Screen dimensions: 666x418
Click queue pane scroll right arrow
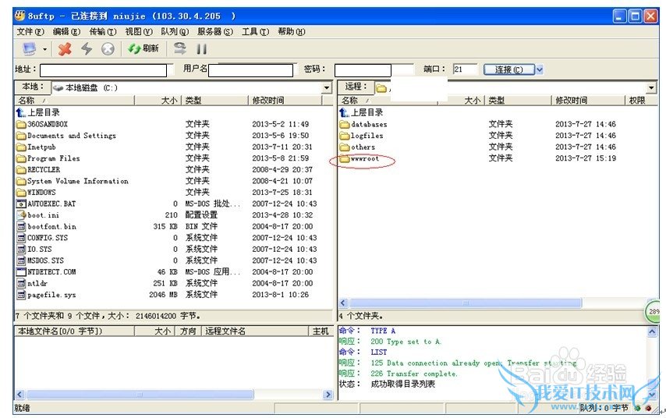click(328, 394)
